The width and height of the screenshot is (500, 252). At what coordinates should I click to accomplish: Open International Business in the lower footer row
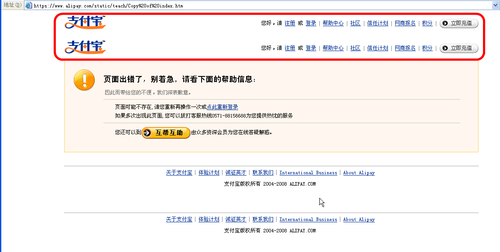pyautogui.click(x=308, y=219)
